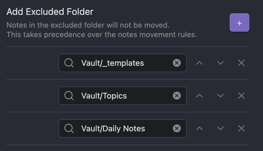Move Vault/Daily Notes entry up
This screenshot has height=151, width=263.
[x=199, y=128]
